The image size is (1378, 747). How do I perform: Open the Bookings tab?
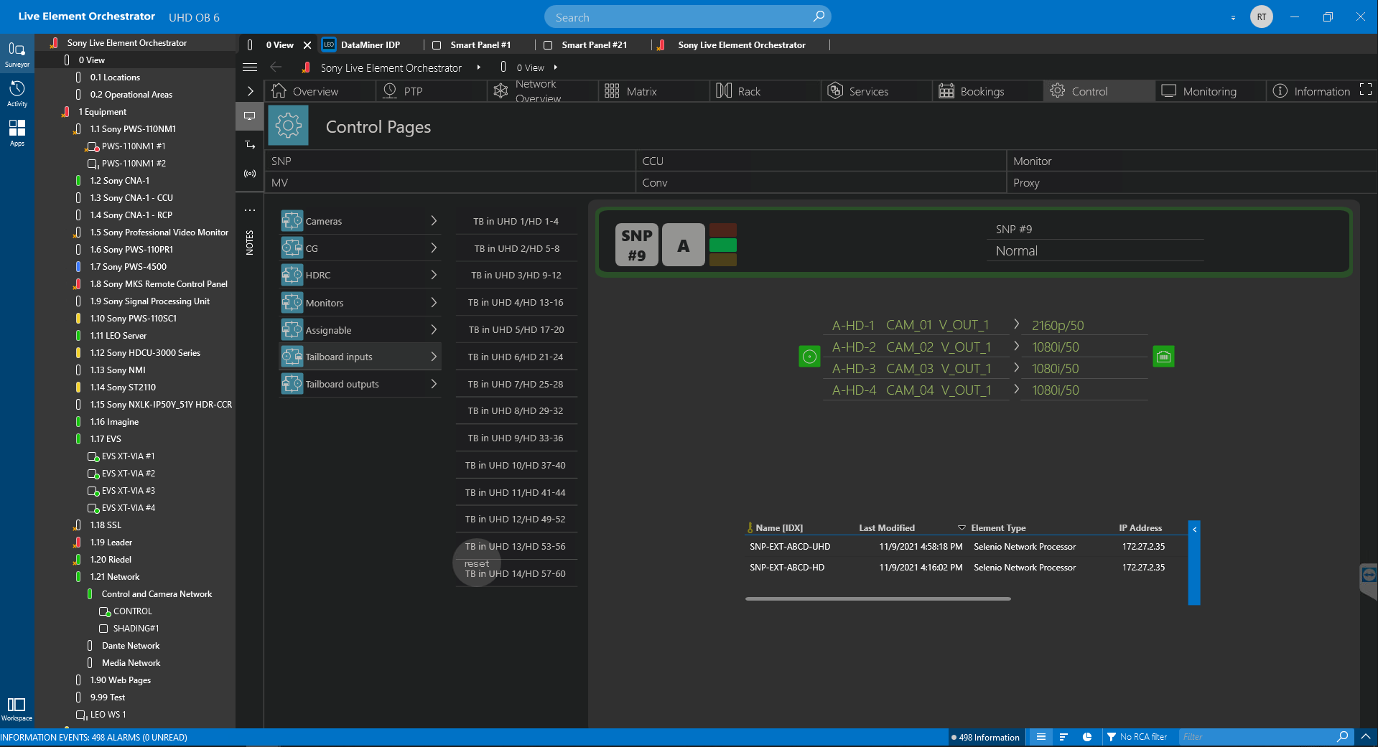tap(987, 91)
